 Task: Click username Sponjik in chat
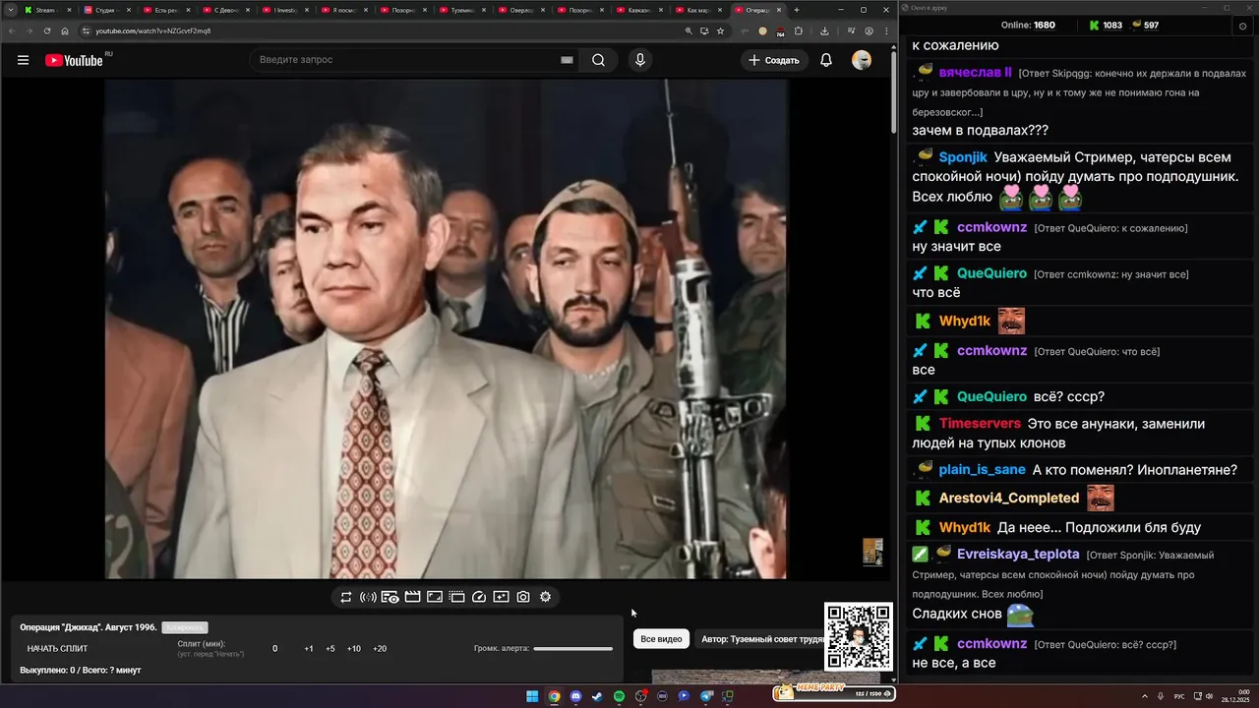pos(963,157)
